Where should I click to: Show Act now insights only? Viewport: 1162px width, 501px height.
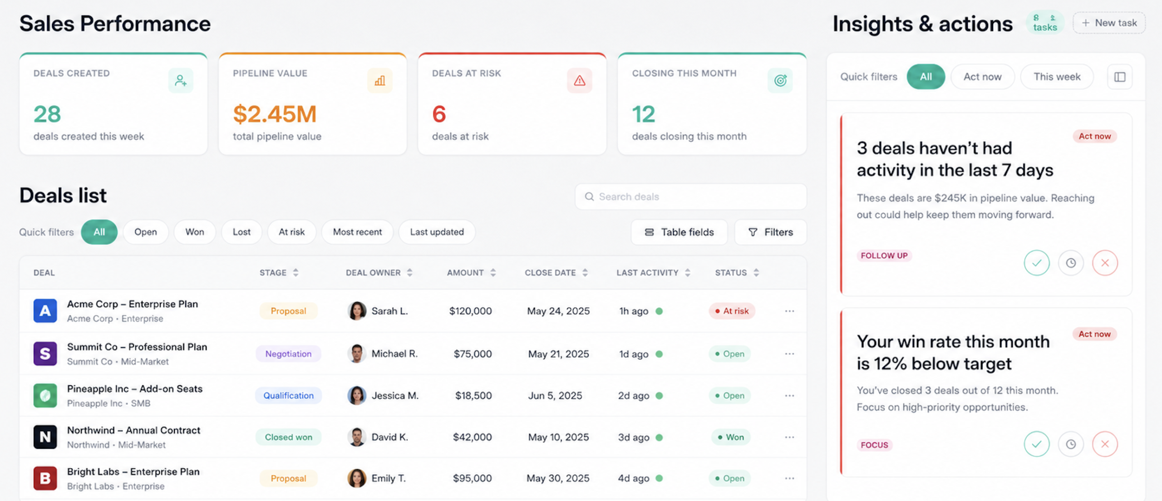pos(982,77)
